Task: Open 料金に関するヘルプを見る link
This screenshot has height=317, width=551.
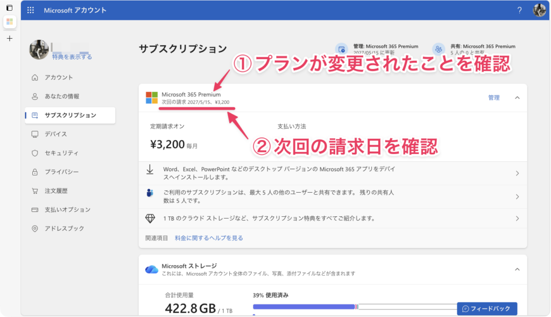Action: click(209, 237)
